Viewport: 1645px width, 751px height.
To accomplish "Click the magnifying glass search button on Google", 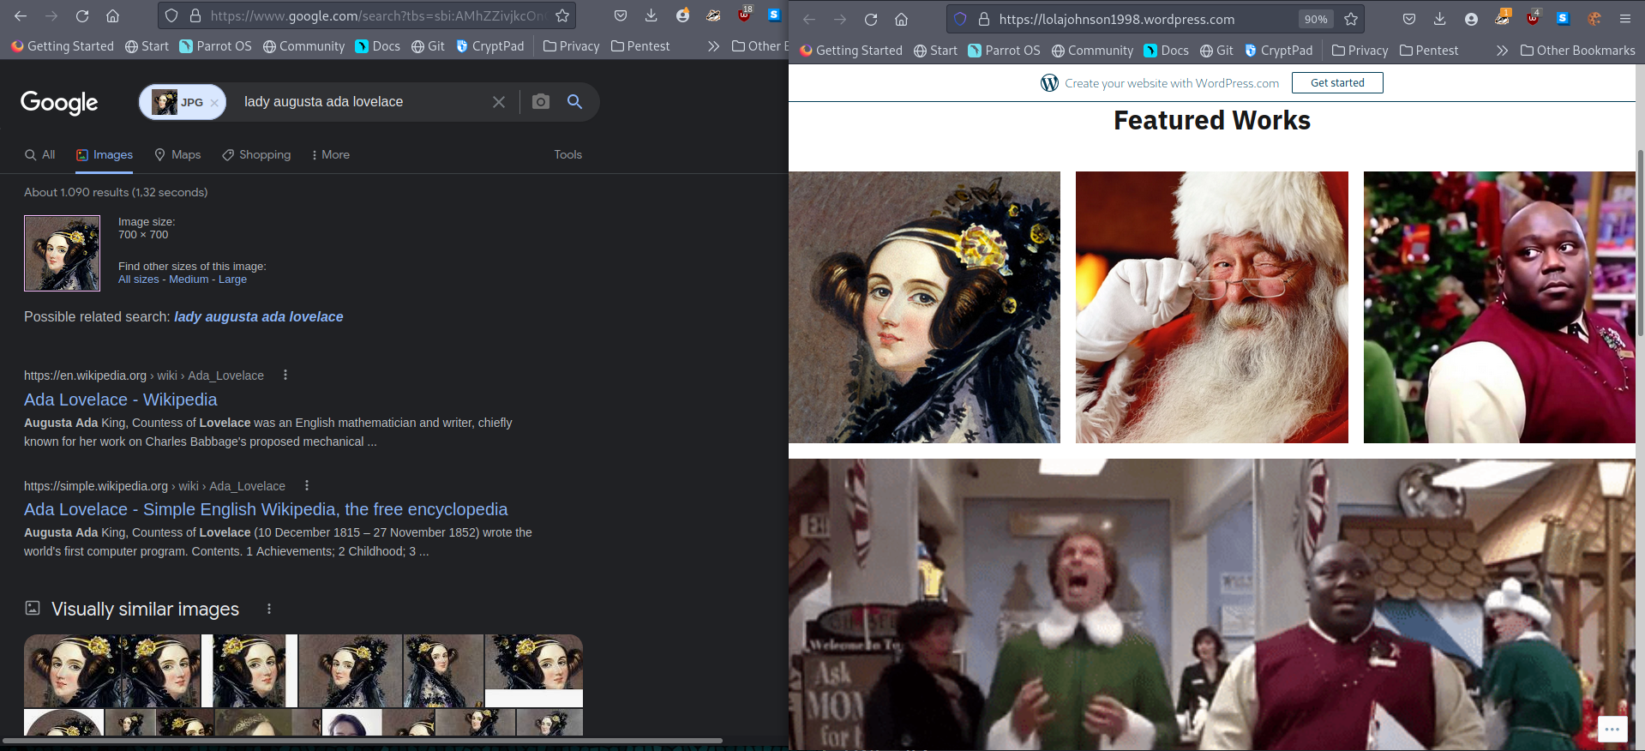I will click(574, 102).
